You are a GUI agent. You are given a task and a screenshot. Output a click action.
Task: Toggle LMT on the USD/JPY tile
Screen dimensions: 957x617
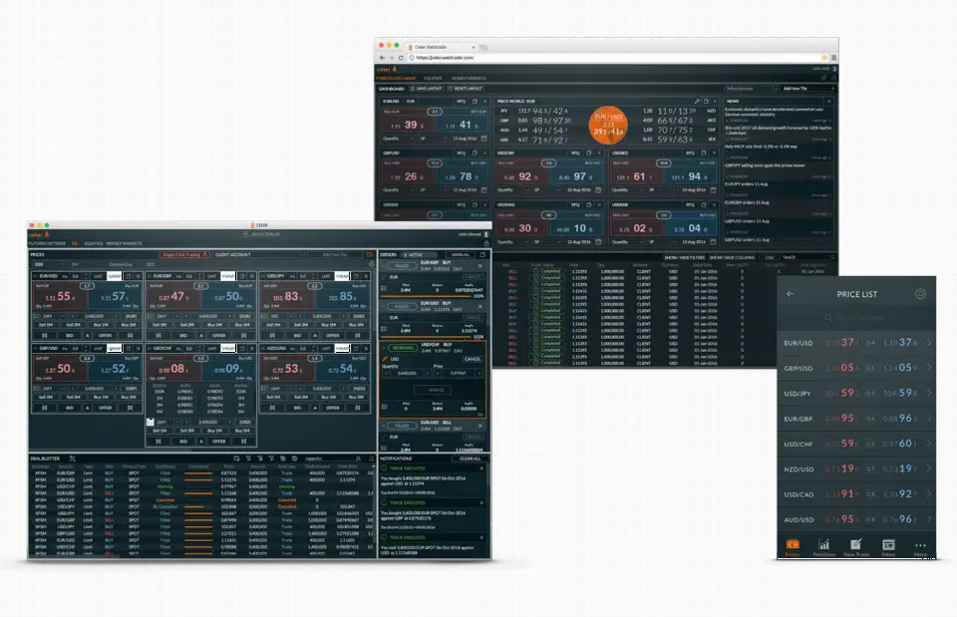point(326,276)
